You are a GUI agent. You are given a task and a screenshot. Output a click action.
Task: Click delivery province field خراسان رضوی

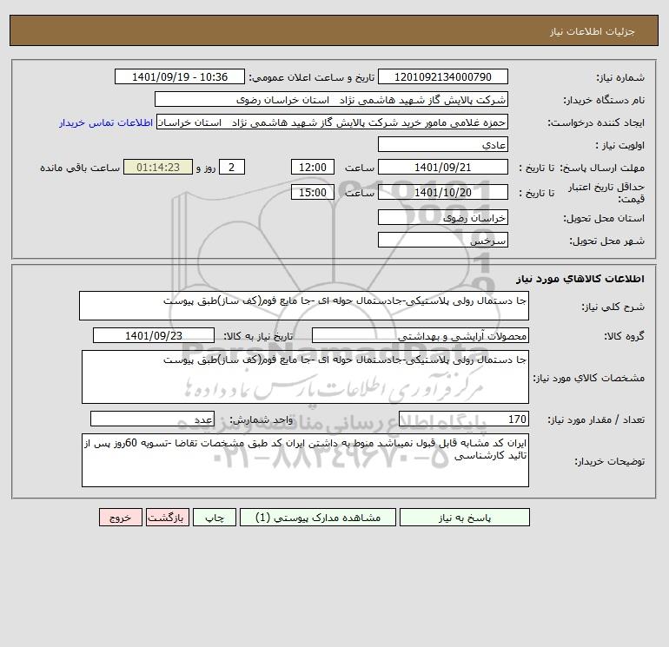tap(443, 217)
